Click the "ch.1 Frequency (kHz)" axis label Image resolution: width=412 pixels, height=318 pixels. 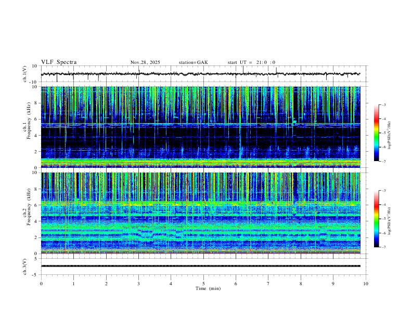click(27, 127)
